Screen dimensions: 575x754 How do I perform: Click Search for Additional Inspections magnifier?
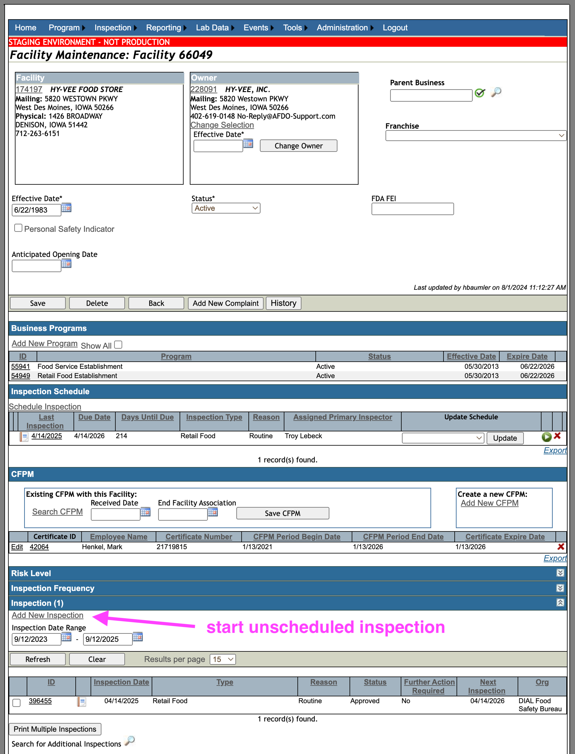click(130, 741)
